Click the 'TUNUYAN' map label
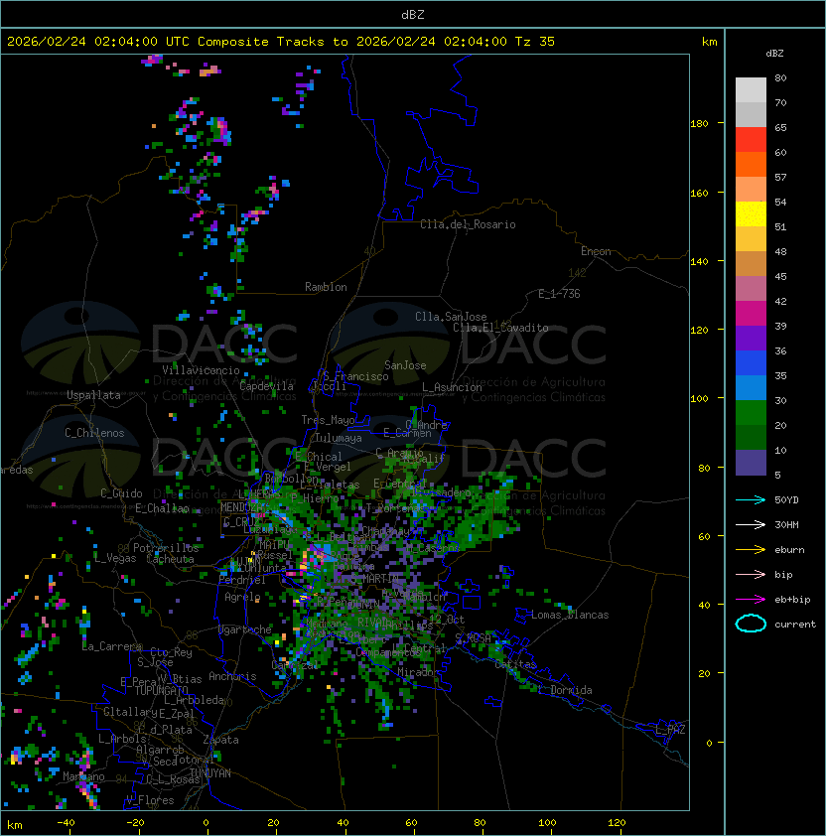 coord(210,773)
